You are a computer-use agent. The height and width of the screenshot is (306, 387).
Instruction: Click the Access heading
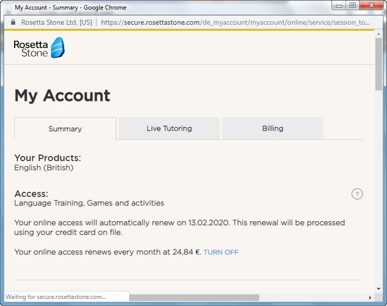pyautogui.click(x=31, y=194)
